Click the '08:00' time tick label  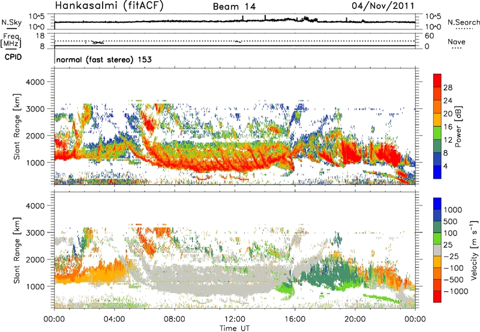click(175, 319)
